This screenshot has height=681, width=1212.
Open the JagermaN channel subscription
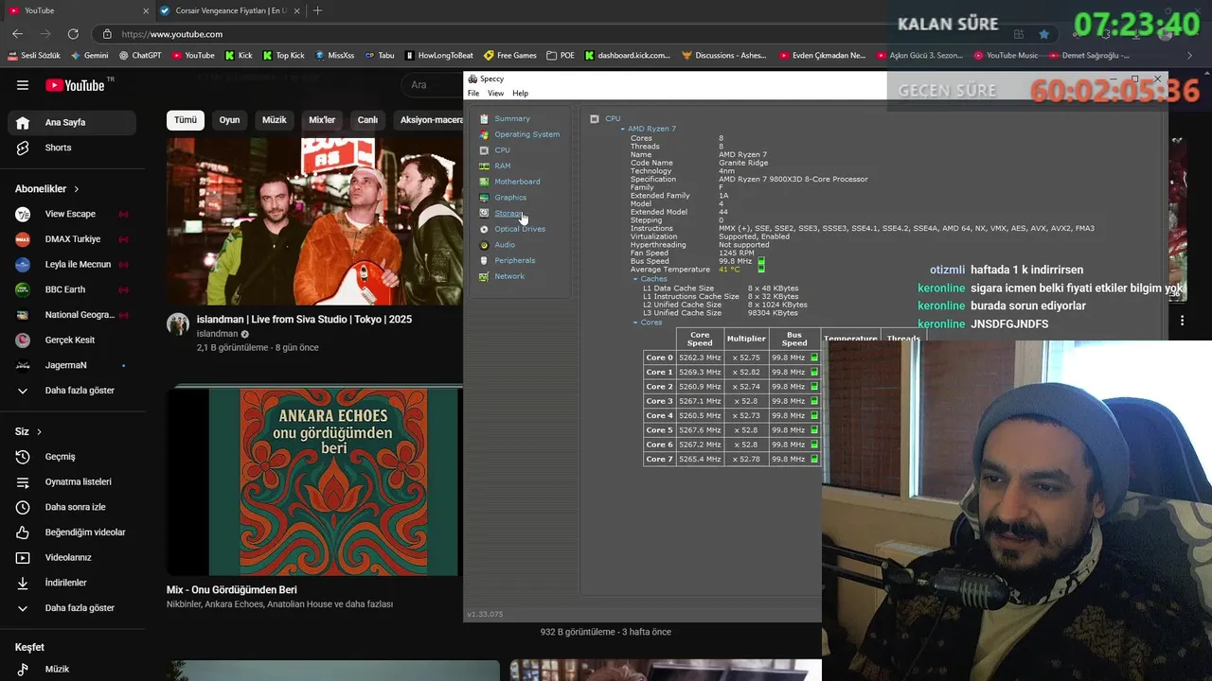(72, 365)
